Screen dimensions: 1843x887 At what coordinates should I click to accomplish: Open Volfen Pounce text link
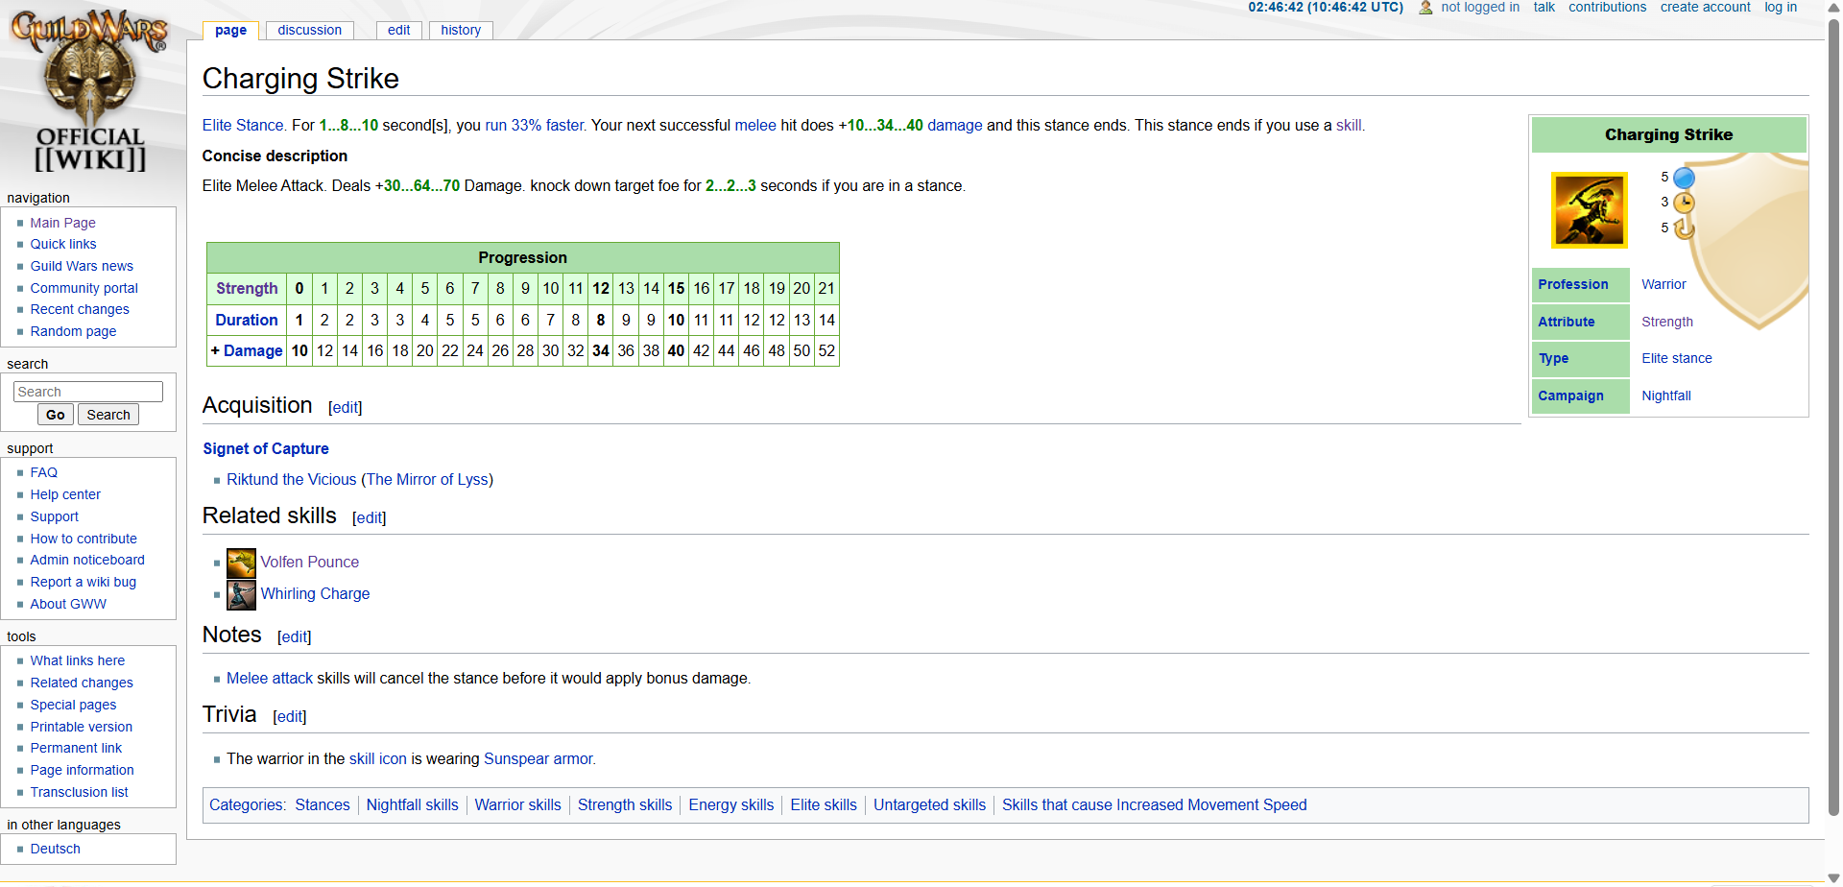pos(310,562)
